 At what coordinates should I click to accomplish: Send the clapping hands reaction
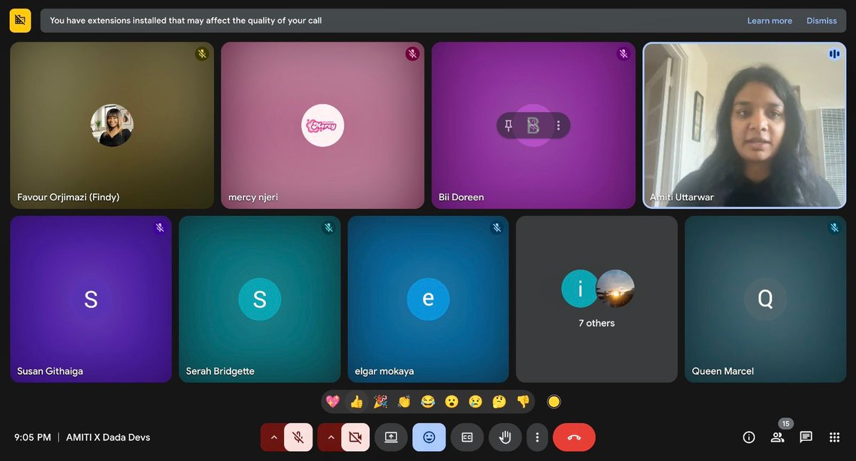point(404,402)
